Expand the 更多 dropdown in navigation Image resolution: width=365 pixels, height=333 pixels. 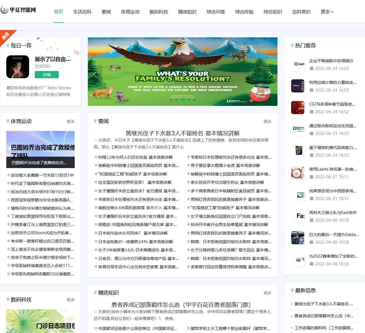327,12
